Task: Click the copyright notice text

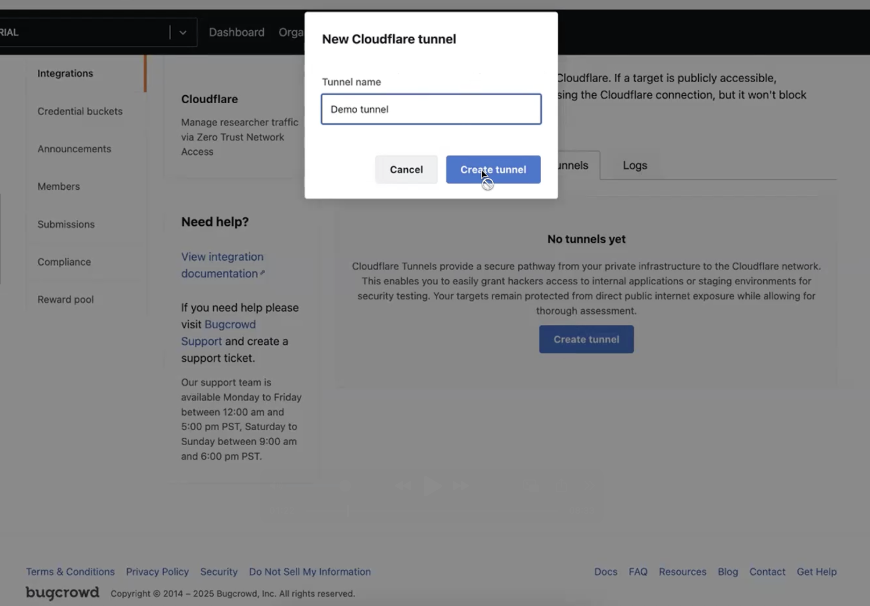Action: 233,594
